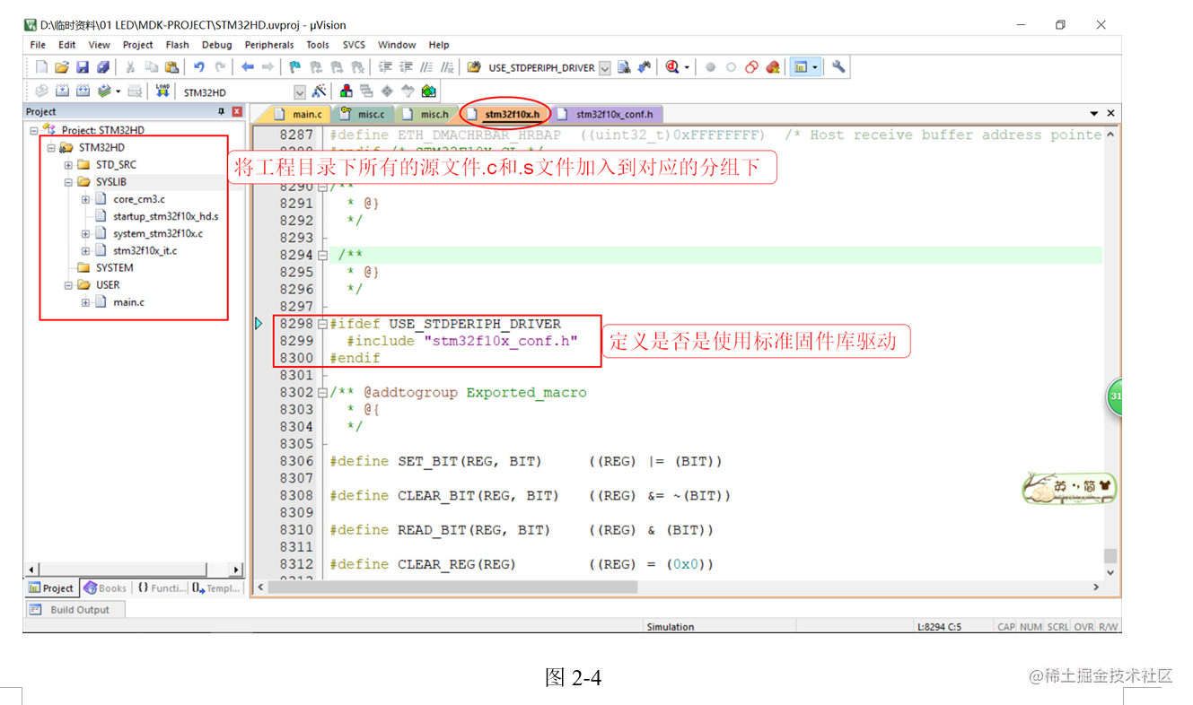Click the Kill All Breakpoints icon
Image resolution: width=1193 pixels, height=705 pixels.
772,67
